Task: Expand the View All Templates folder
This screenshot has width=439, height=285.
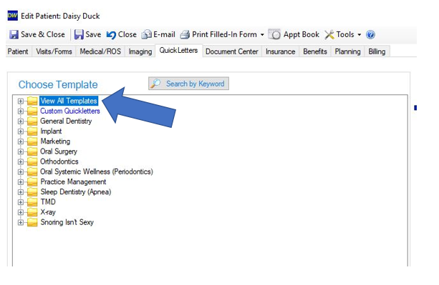Action: coord(21,101)
